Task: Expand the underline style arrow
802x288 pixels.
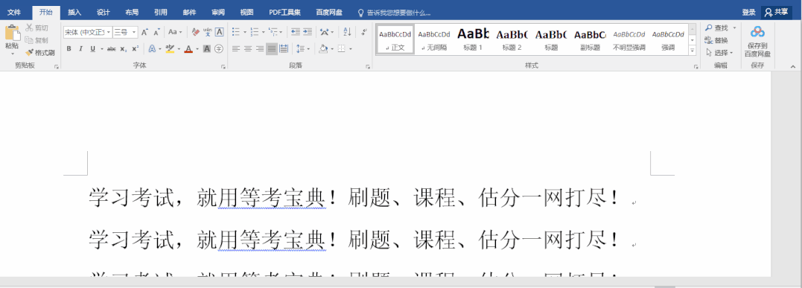Action: (x=102, y=49)
